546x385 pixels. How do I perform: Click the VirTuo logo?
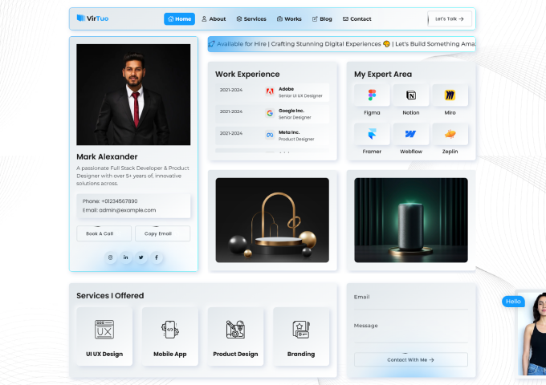tap(92, 18)
